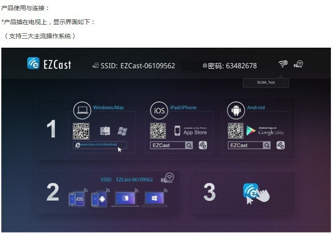Click the EZCast app icon with hand pointer
The image size is (334, 233).
(255, 194)
